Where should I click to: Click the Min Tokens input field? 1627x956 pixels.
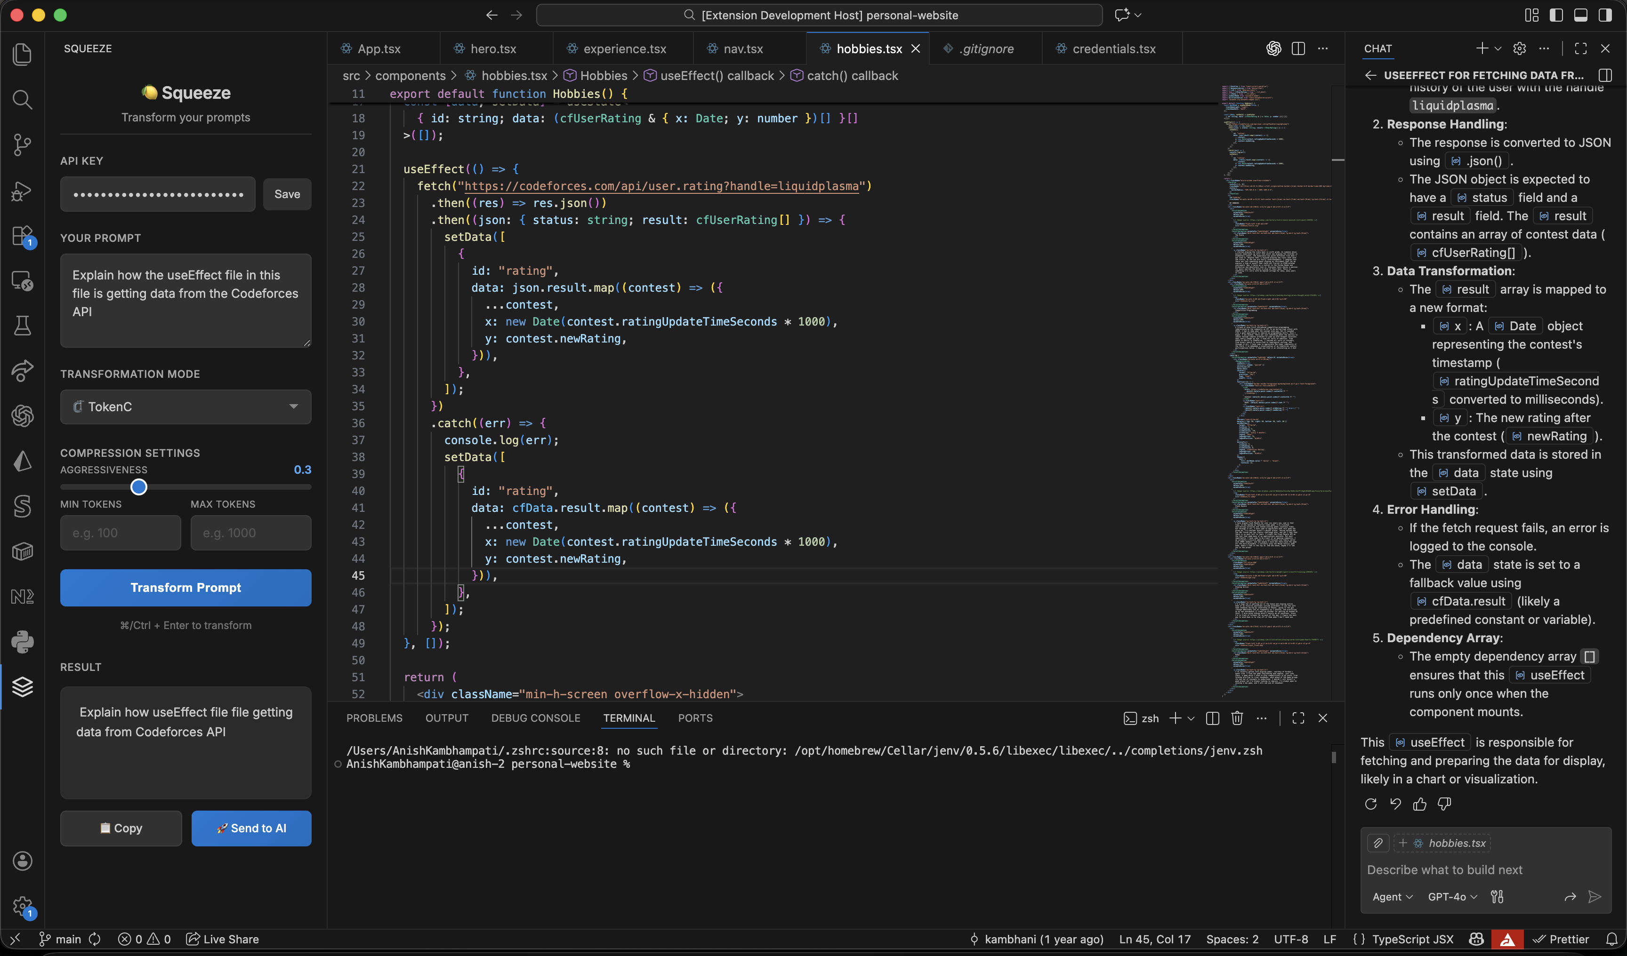point(120,533)
